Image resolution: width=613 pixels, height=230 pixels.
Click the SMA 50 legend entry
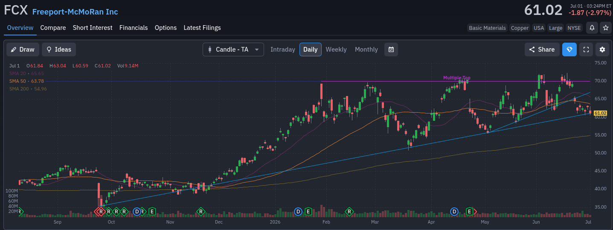pos(26,81)
